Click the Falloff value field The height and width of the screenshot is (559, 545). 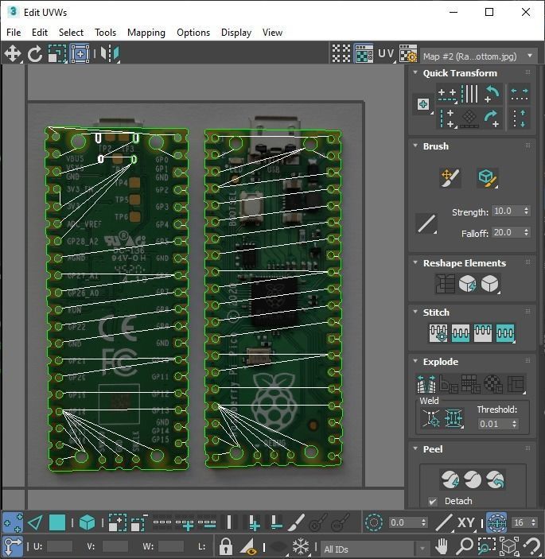(x=507, y=232)
